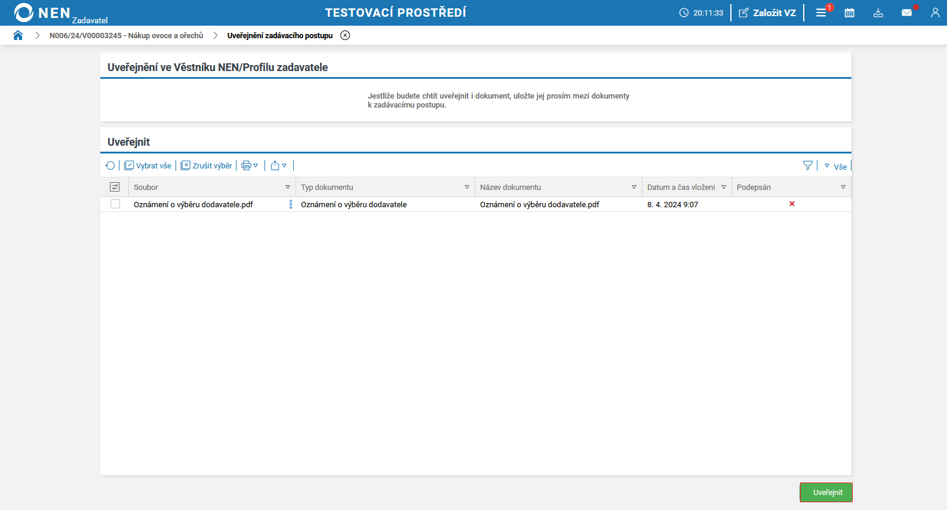Image resolution: width=947 pixels, height=510 pixels.
Task: Sort by the Podepsán column header
Action: pos(754,187)
